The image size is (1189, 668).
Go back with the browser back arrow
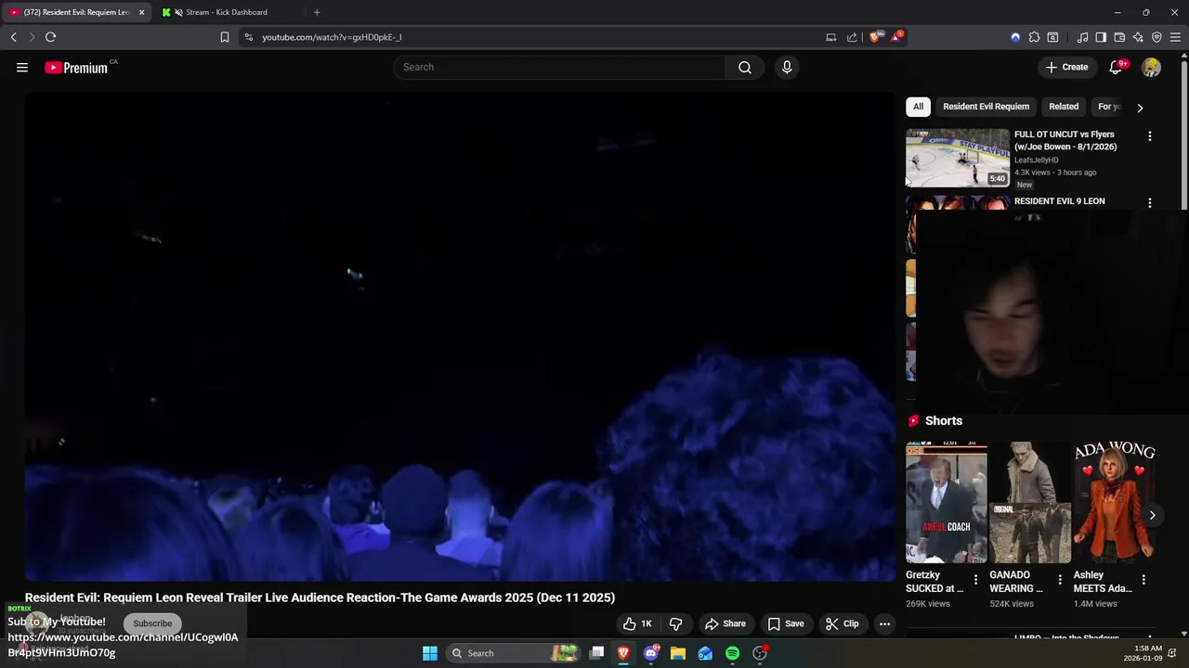tap(13, 37)
